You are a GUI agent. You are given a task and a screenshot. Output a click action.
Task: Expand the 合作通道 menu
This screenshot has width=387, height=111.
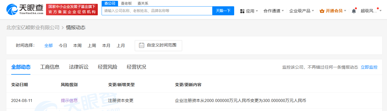point(273,11)
